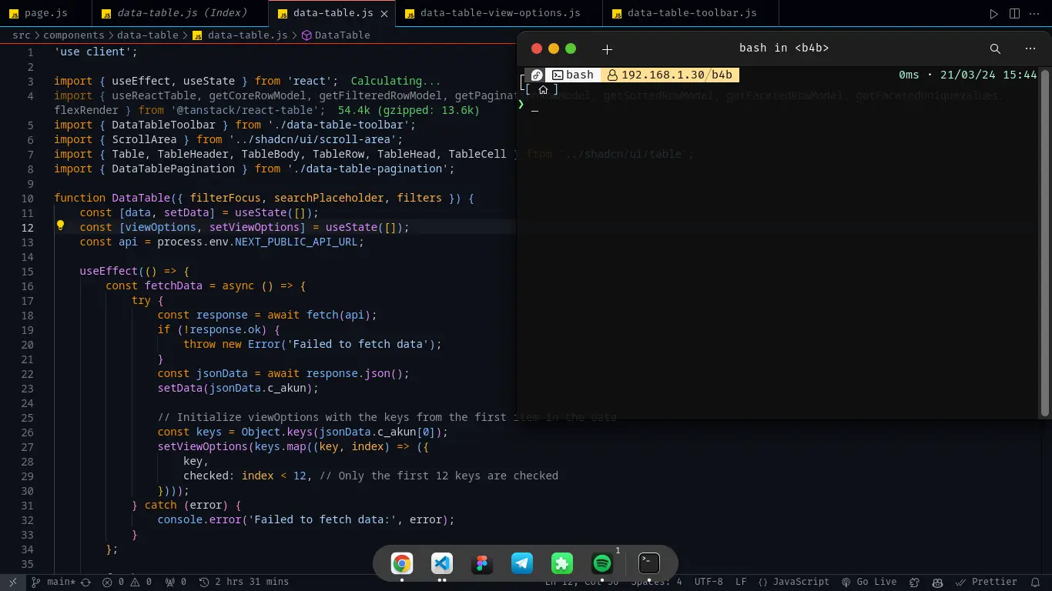Open the data-table-toolbar.js tab
This screenshot has width=1052, height=591.
692,13
